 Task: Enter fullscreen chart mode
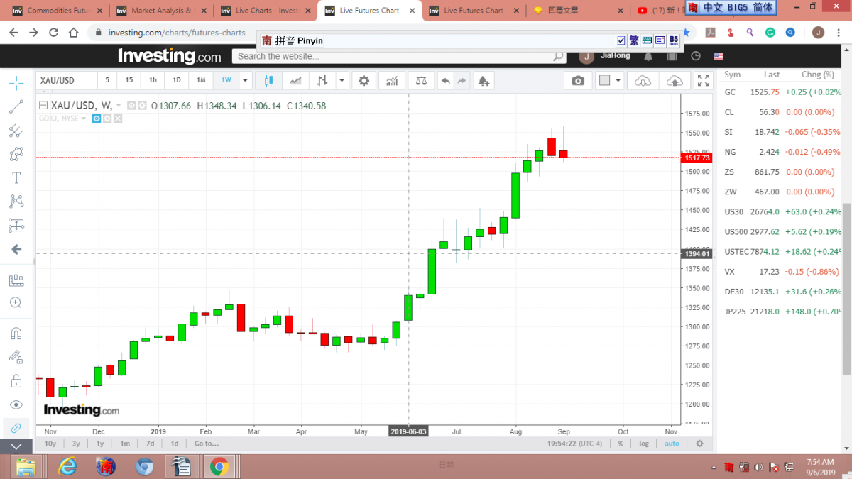click(x=703, y=81)
